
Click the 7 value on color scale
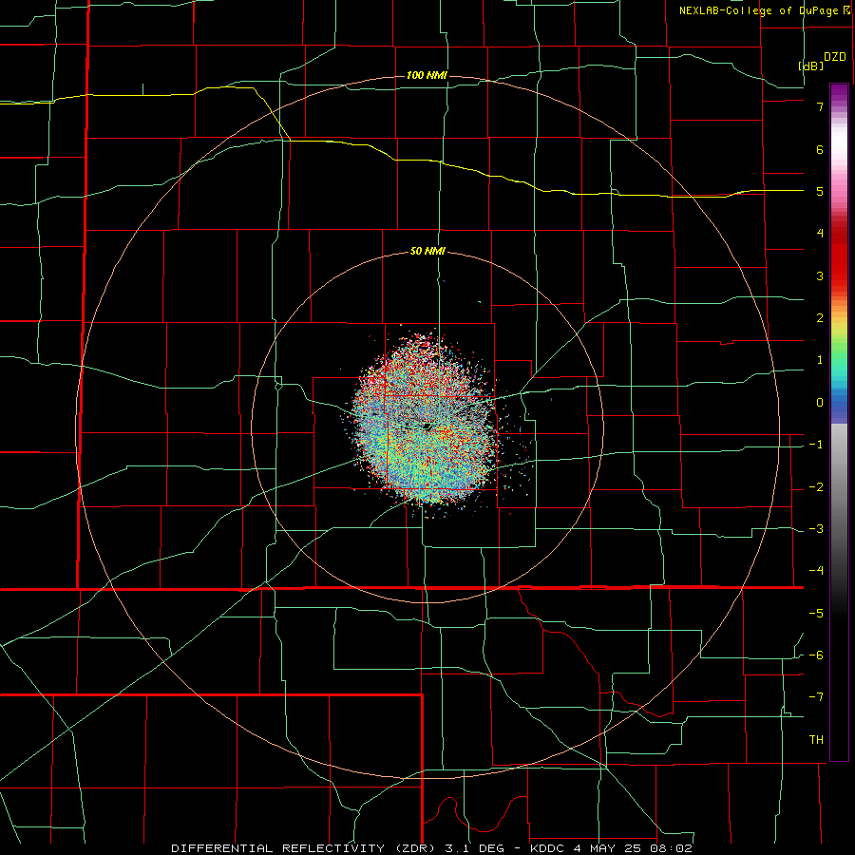click(x=820, y=106)
